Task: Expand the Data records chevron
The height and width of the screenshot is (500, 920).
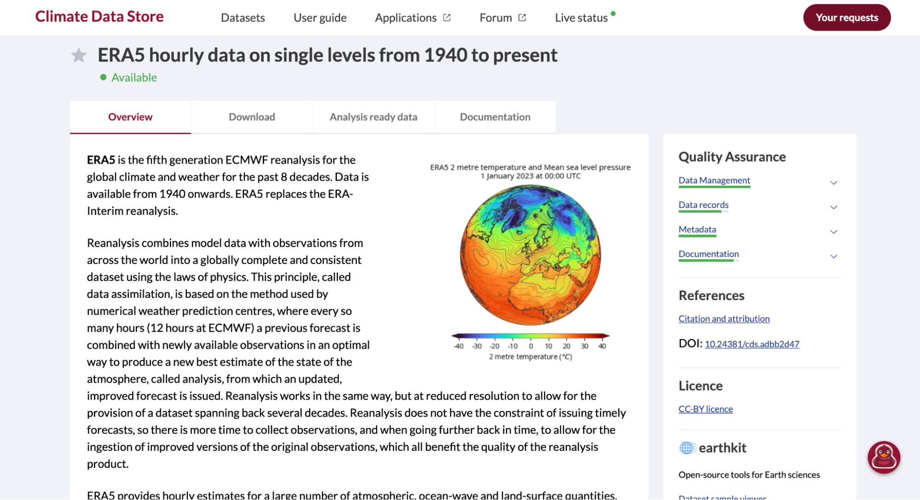Action: click(x=833, y=207)
